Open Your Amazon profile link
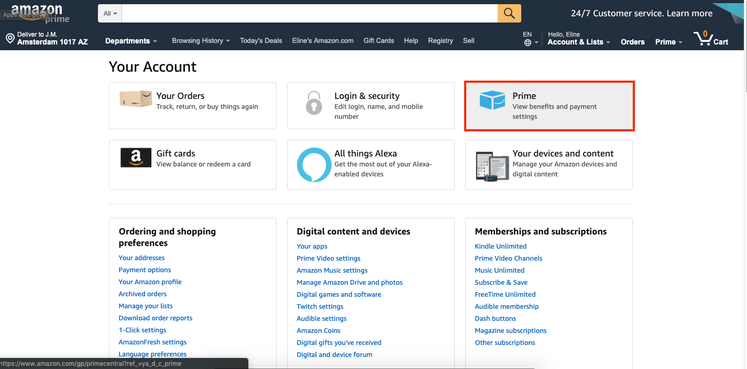747x369 pixels. pos(150,282)
